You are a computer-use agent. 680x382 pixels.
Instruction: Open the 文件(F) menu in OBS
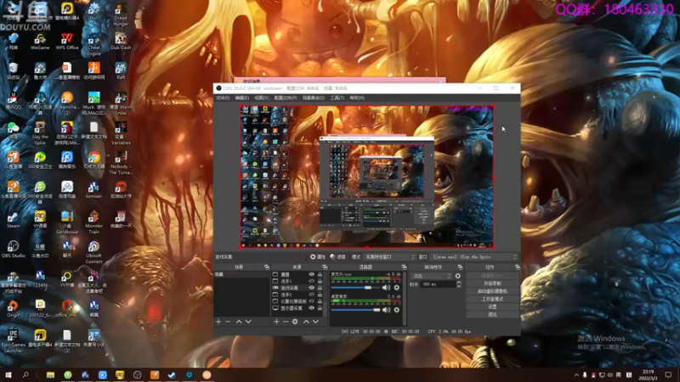click(x=223, y=98)
